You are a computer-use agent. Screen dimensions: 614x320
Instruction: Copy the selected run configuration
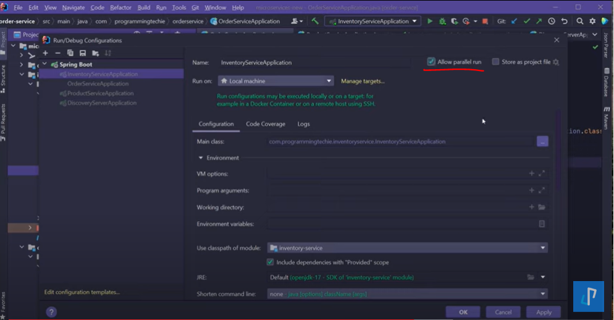70,53
